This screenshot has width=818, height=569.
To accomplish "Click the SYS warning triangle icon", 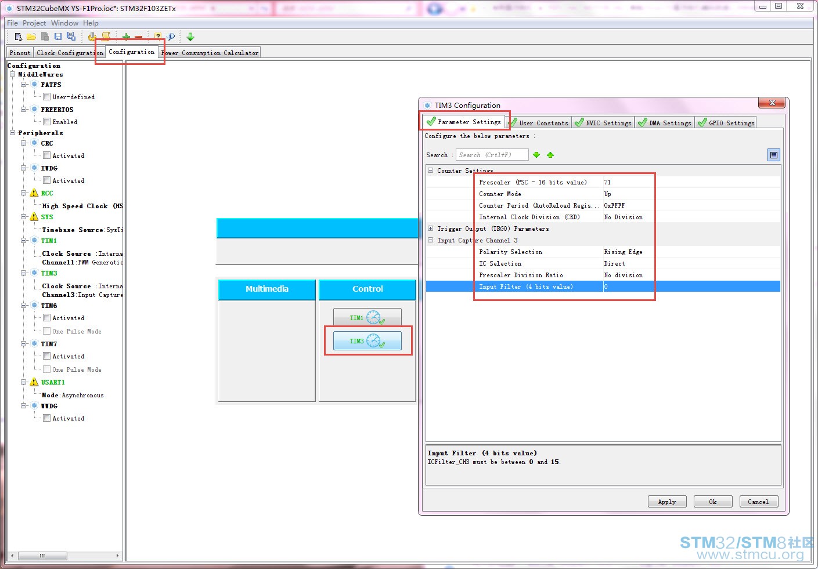I will coord(34,217).
